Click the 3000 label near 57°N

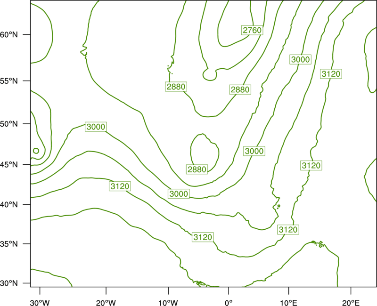point(301,60)
